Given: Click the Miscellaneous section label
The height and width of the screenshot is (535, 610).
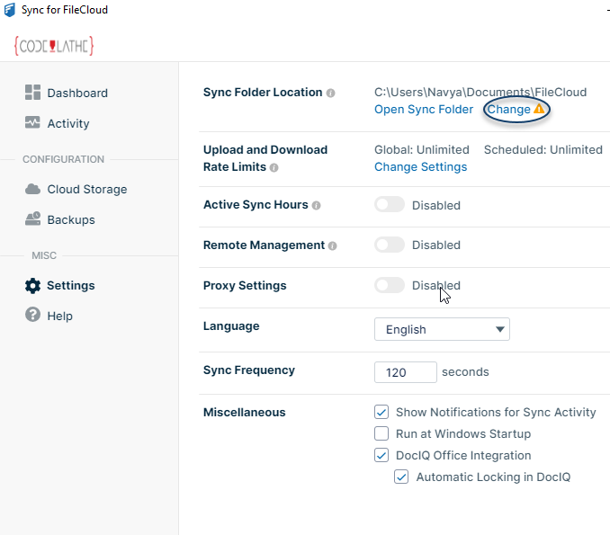Looking at the screenshot, I should (245, 412).
